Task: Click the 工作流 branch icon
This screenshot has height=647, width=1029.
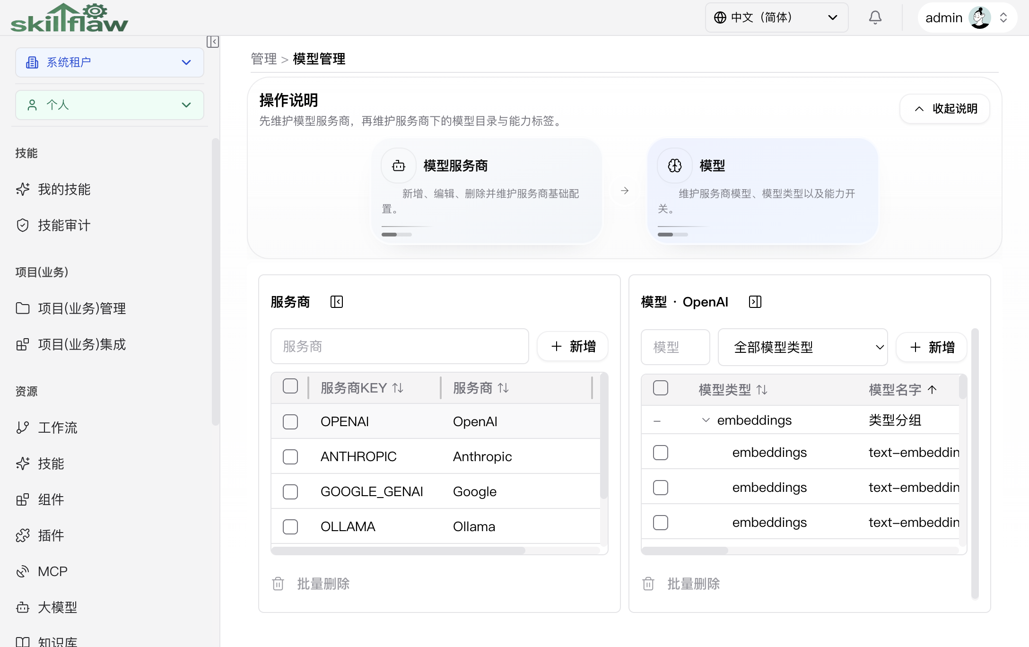Action: point(23,428)
